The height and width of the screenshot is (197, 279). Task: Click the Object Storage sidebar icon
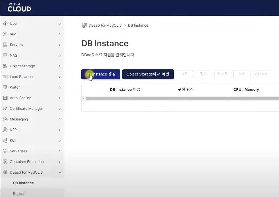(5, 66)
